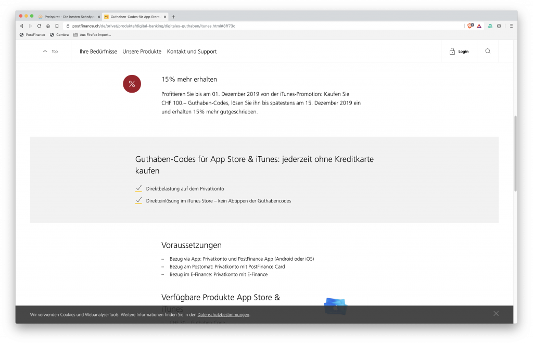Open the Datenschutzbestimmungen link
The width and height of the screenshot is (533, 344).
tap(223, 315)
